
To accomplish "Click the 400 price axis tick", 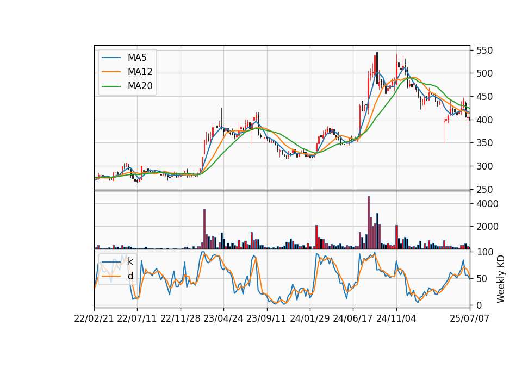I will pos(484,120).
